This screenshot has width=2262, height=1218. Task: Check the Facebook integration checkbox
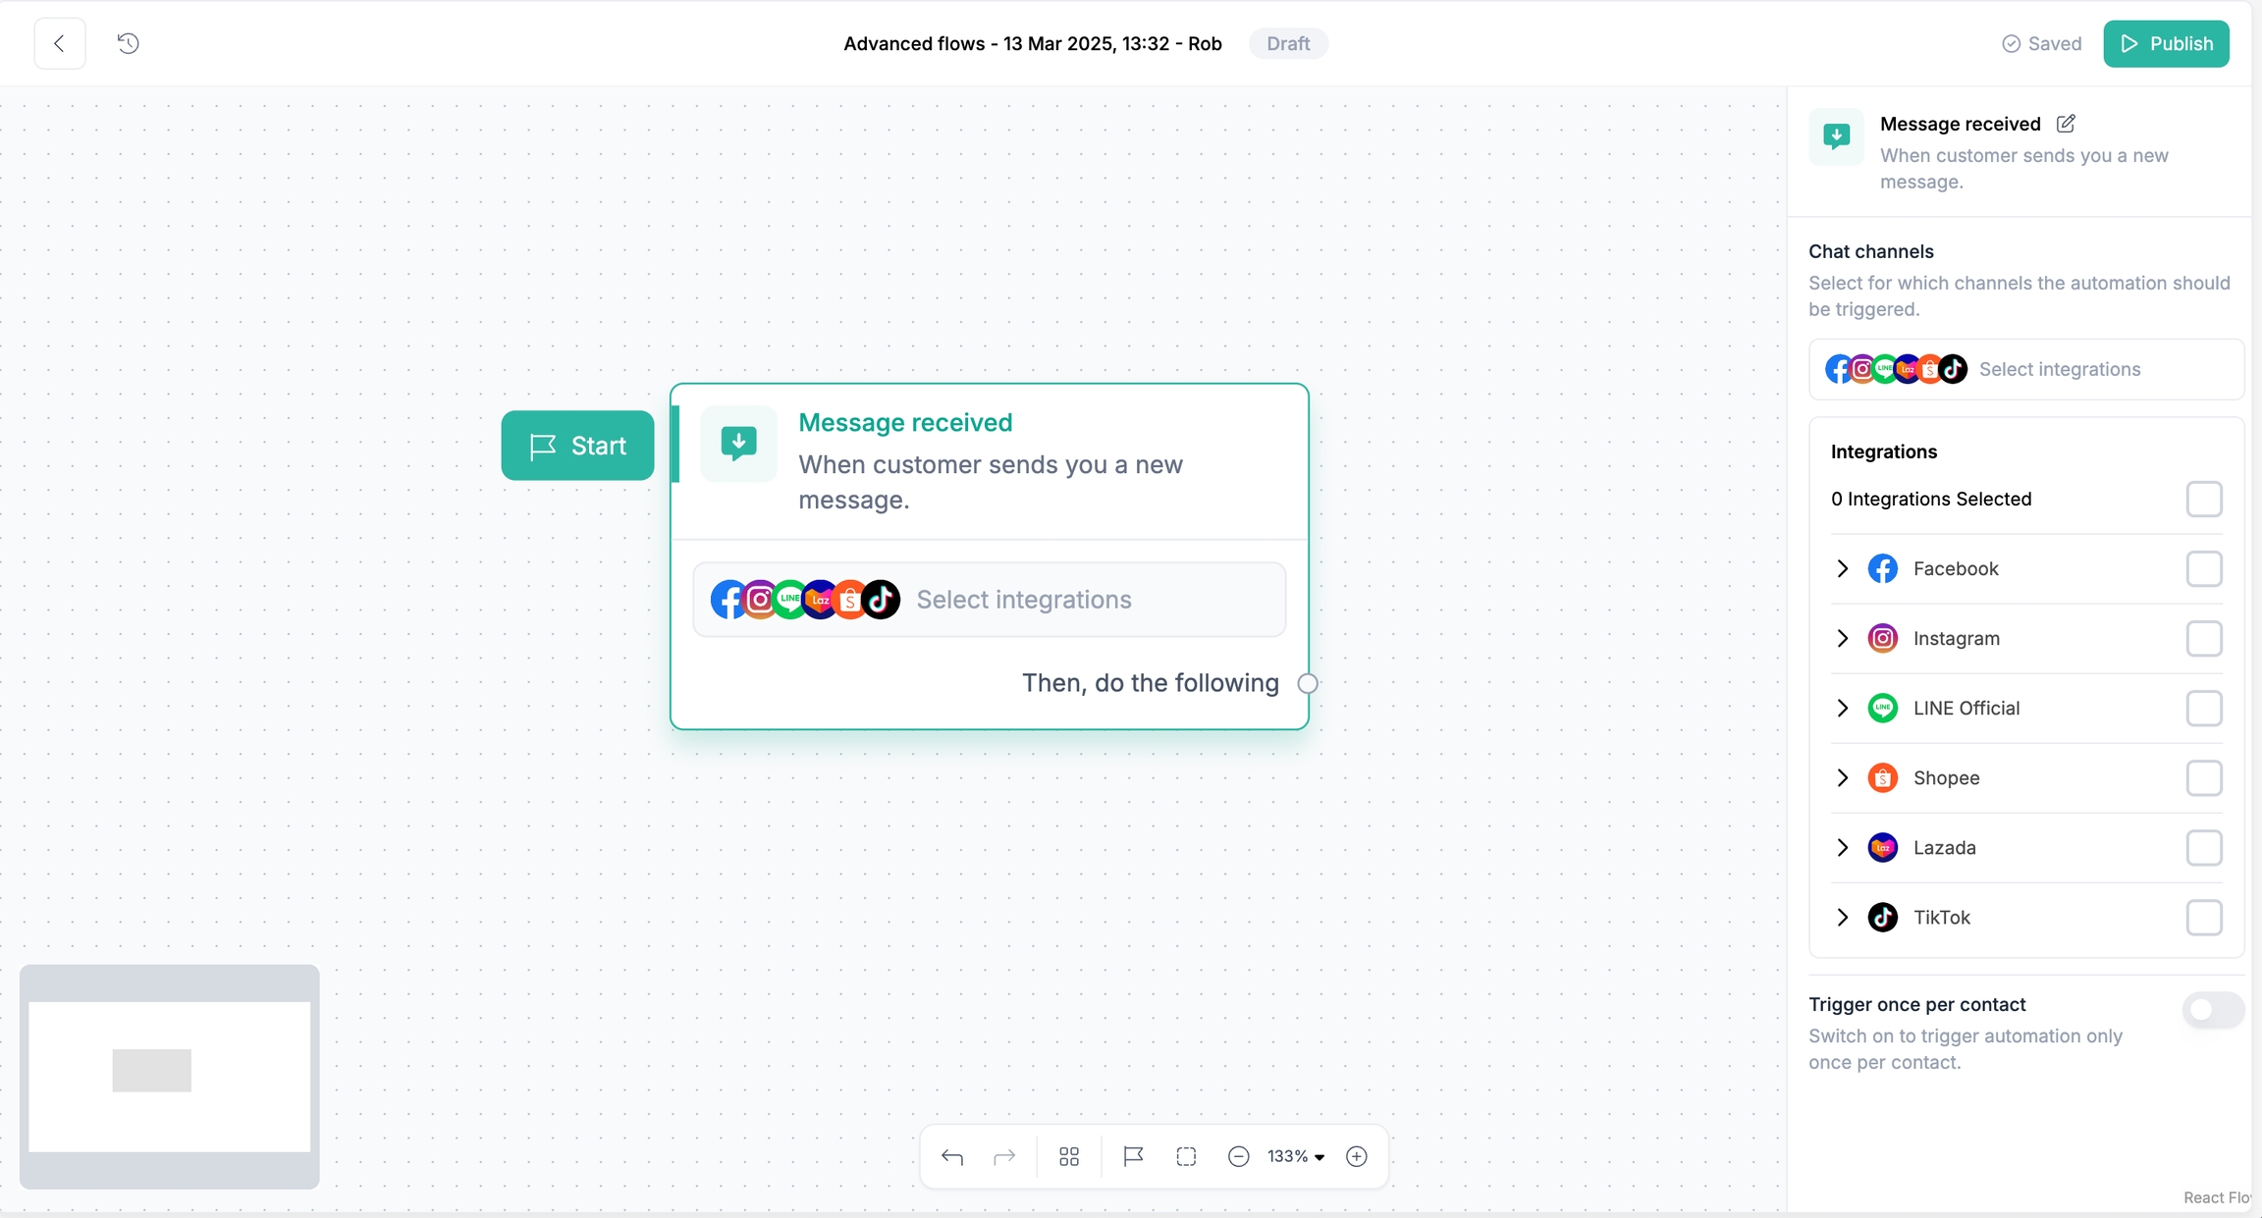coord(2203,568)
